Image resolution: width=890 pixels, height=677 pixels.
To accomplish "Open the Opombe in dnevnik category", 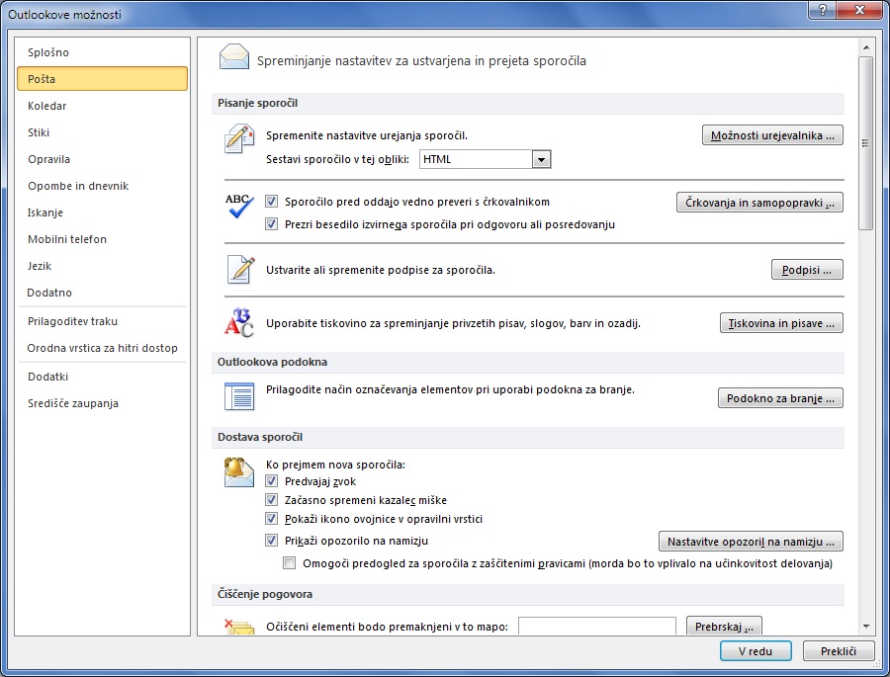I will [x=102, y=186].
